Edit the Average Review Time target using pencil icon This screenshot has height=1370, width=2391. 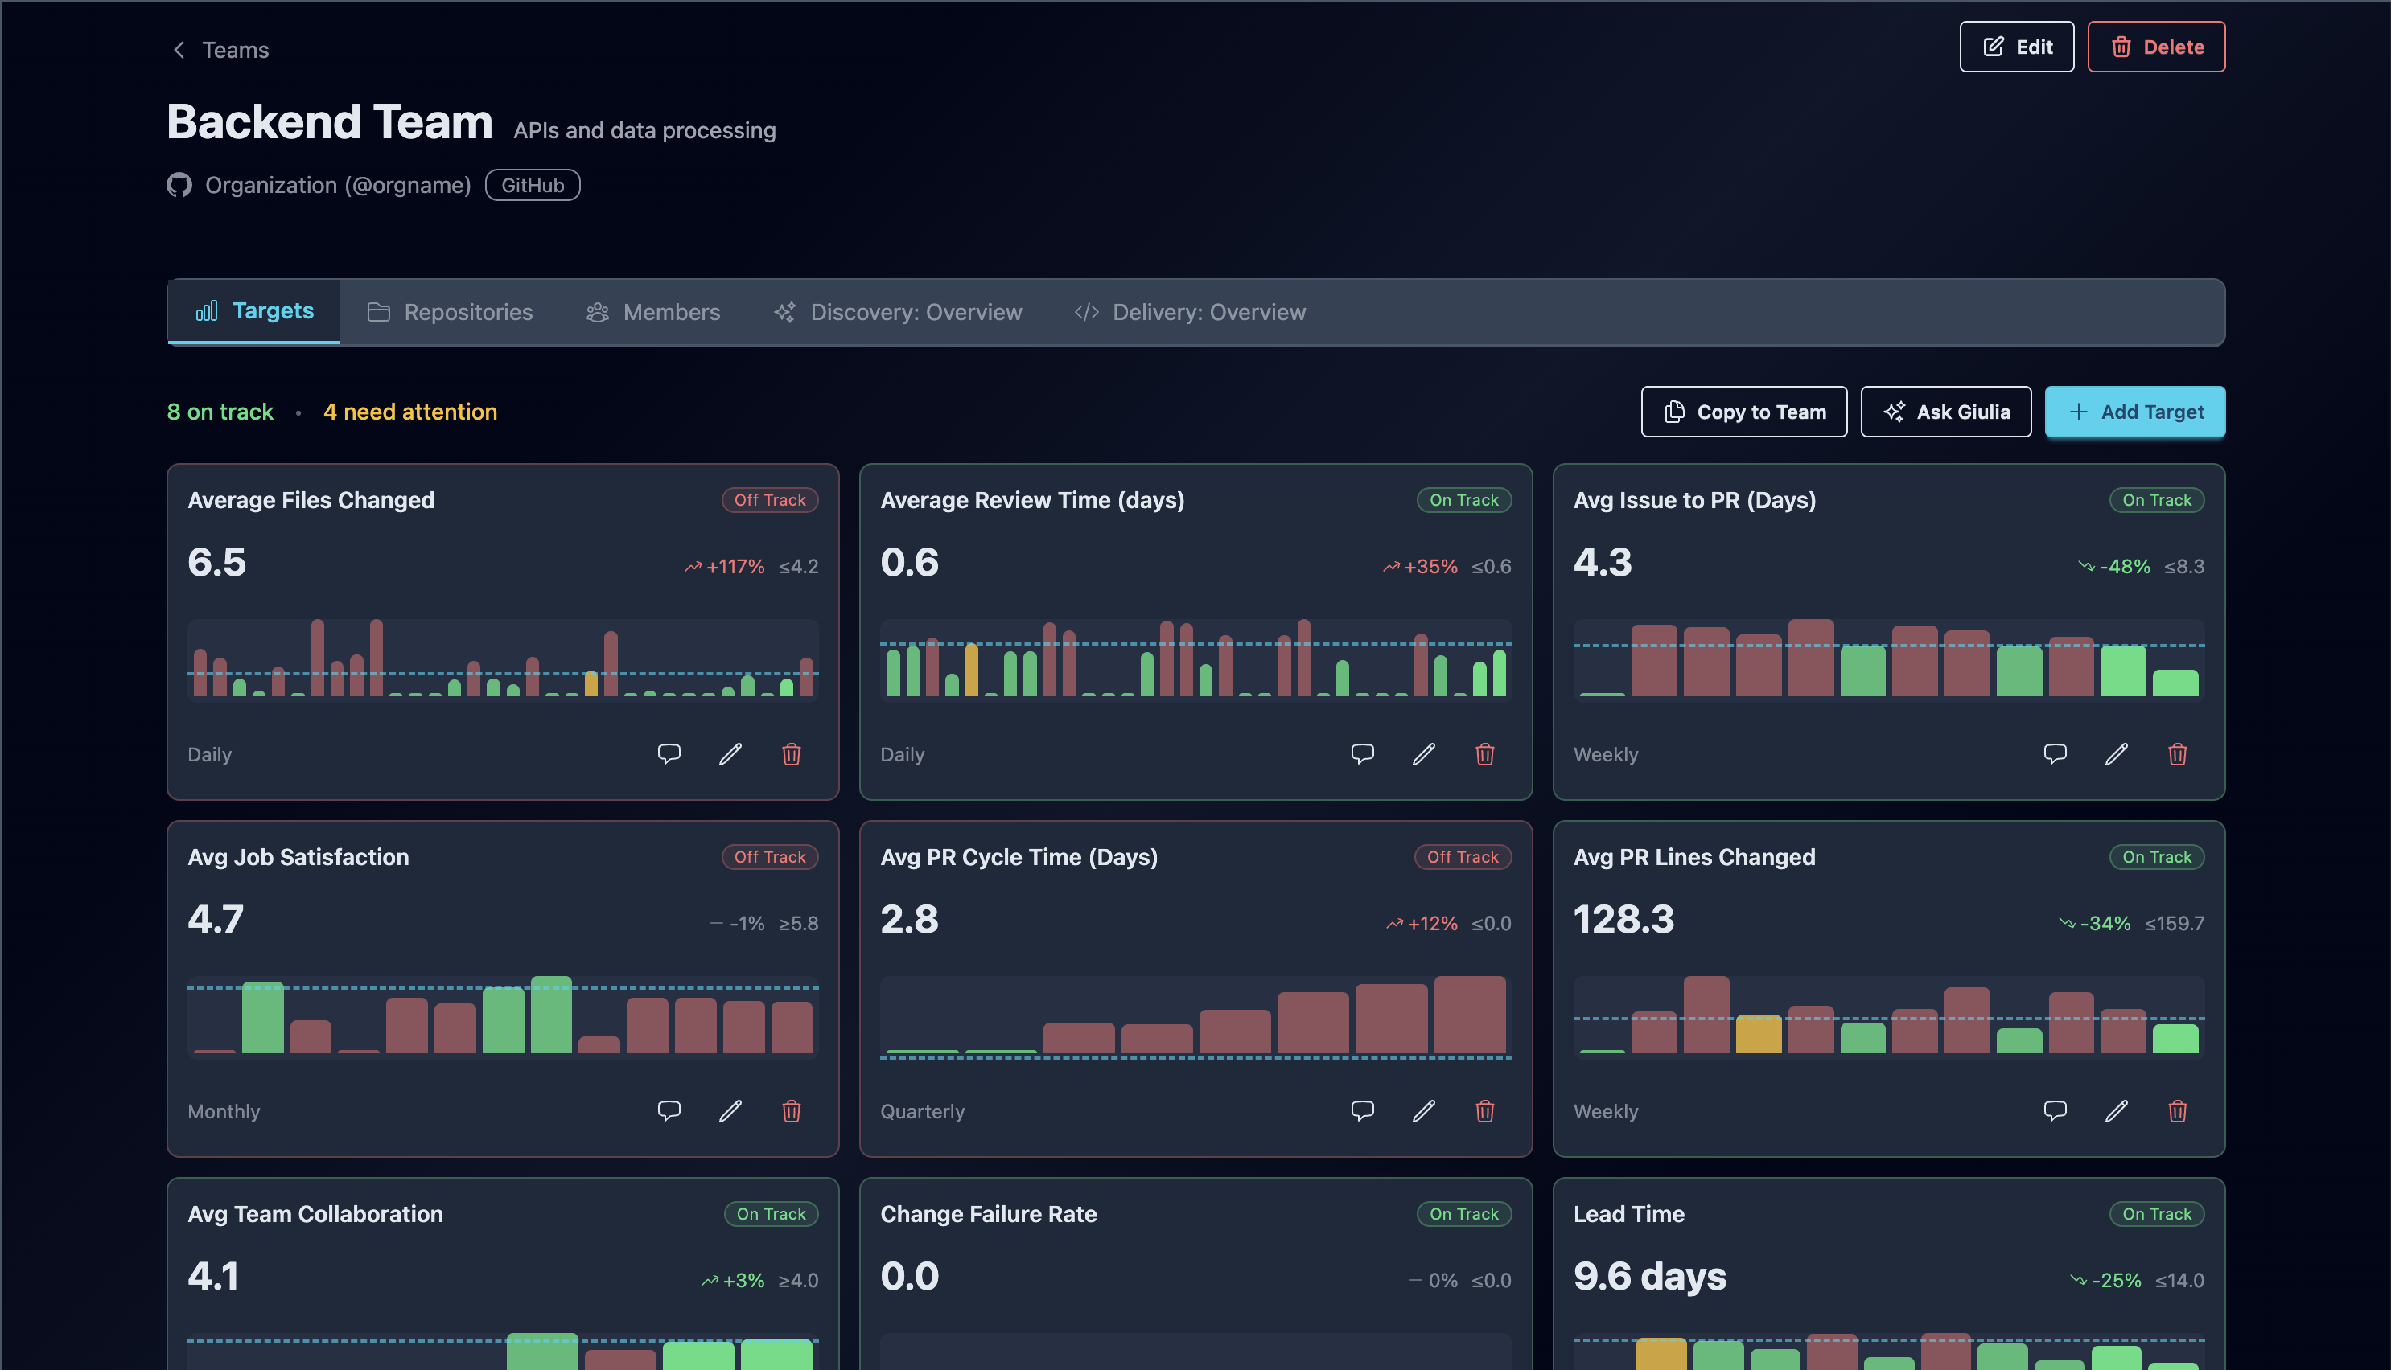pyautogui.click(x=1423, y=753)
